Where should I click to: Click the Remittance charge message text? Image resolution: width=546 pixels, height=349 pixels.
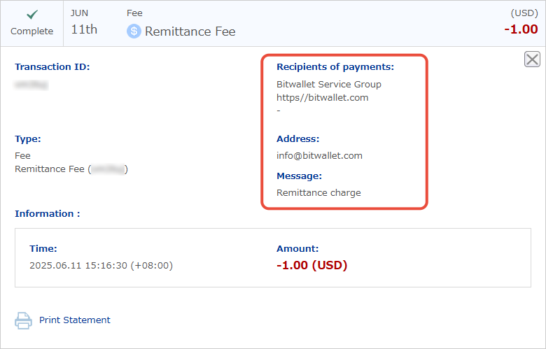click(318, 193)
